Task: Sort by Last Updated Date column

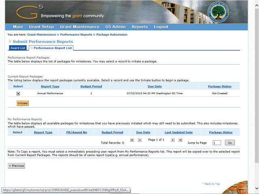Action: pyautogui.click(x=178, y=132)
